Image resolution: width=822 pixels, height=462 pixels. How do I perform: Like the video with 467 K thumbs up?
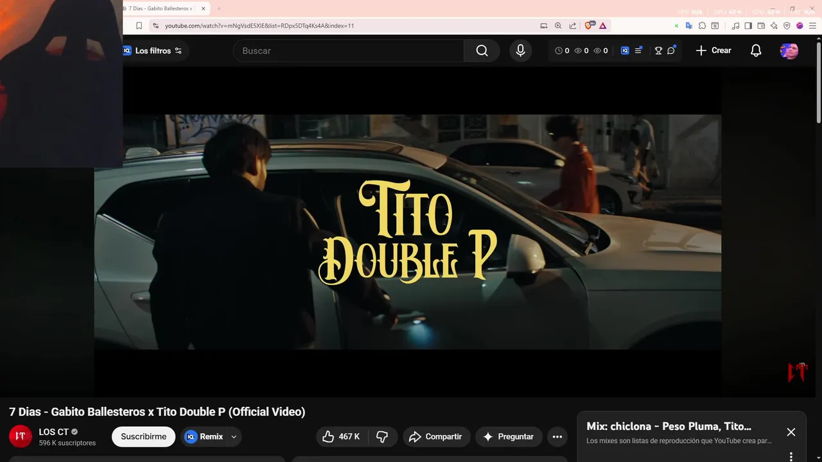click(x=342, y=436)
